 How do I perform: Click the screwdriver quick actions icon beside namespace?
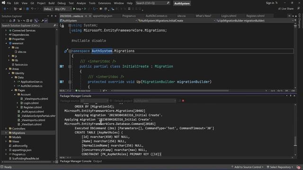tap(66, 51)
